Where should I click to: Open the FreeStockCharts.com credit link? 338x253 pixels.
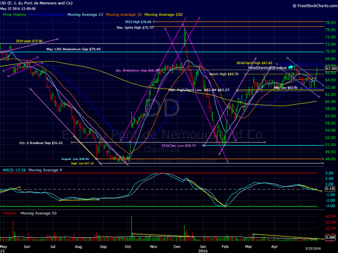pos(315,6)
